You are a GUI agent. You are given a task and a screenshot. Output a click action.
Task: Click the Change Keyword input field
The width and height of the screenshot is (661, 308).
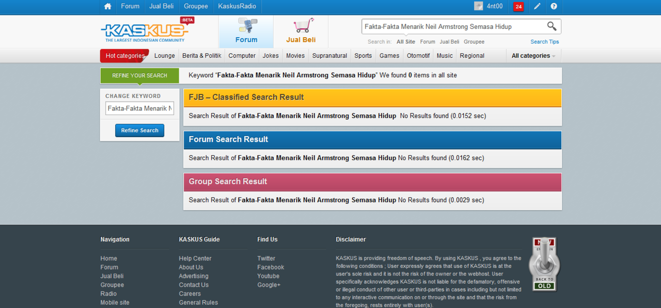[140, 108]
